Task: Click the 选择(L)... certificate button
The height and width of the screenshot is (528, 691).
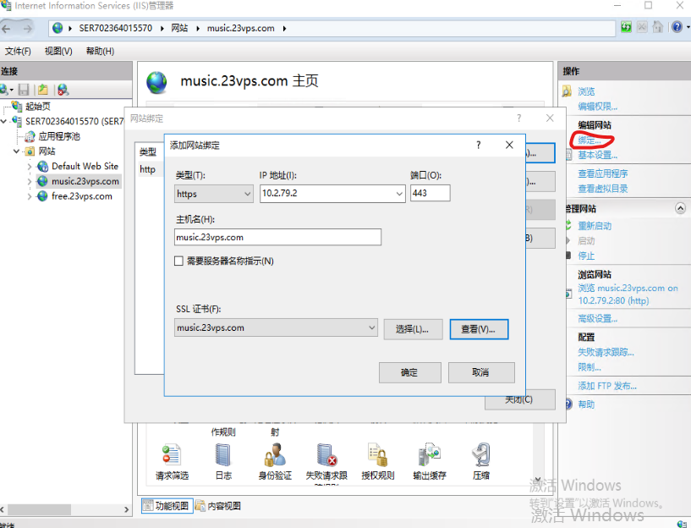Action: (x=413, y=329)
